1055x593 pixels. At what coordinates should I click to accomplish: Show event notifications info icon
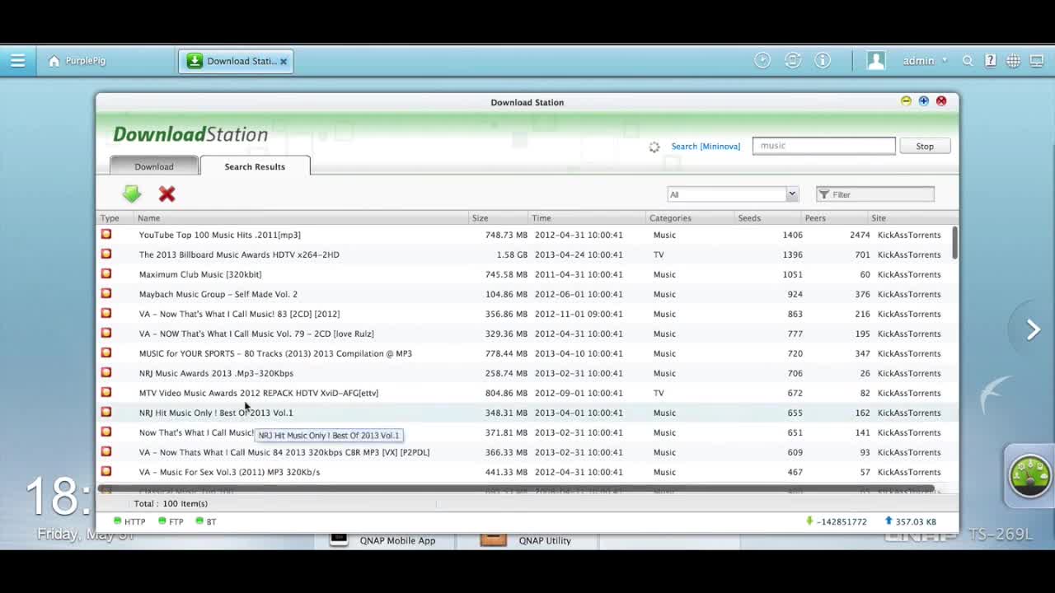click(823, 60)
